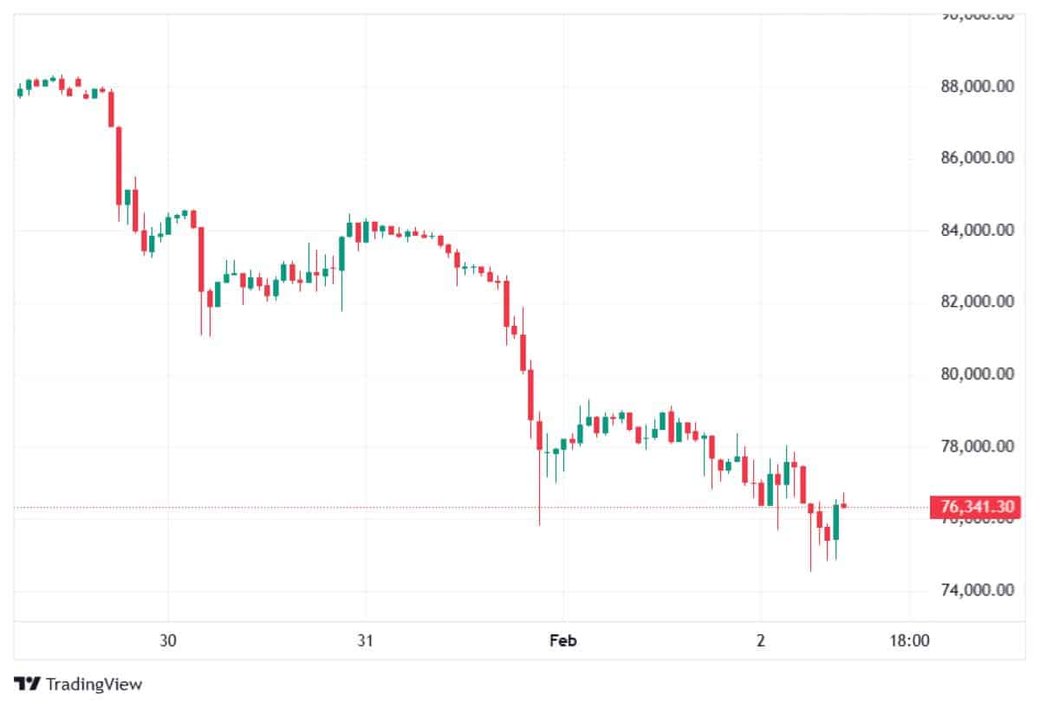
Task: Click the 78,000.00 price axis label
Action: pos(977,446)
